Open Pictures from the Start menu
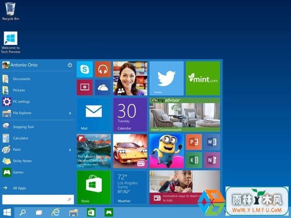This screenshot has width=291, height=218. (x=38, y=90)
